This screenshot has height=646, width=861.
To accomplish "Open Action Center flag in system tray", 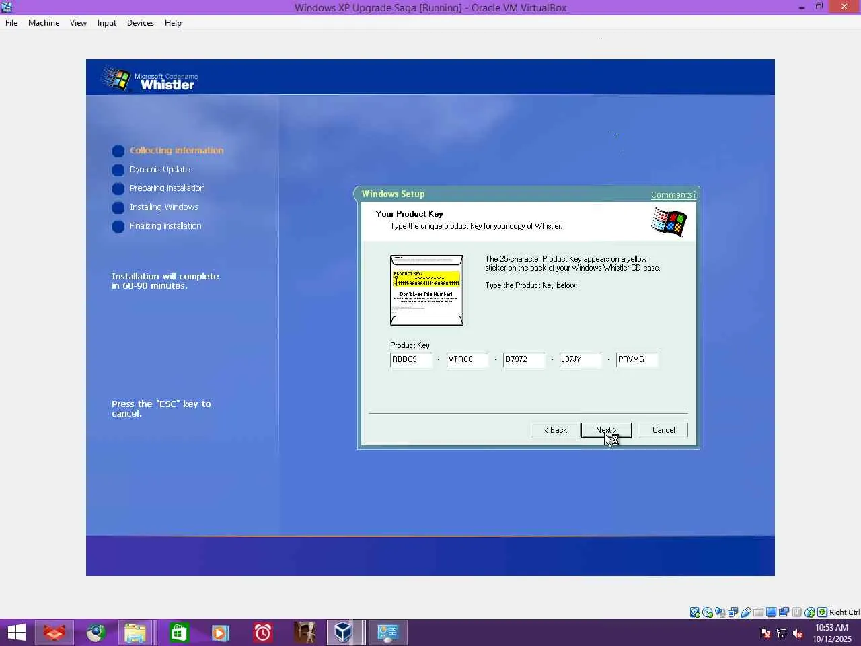I will coord(765,633).
